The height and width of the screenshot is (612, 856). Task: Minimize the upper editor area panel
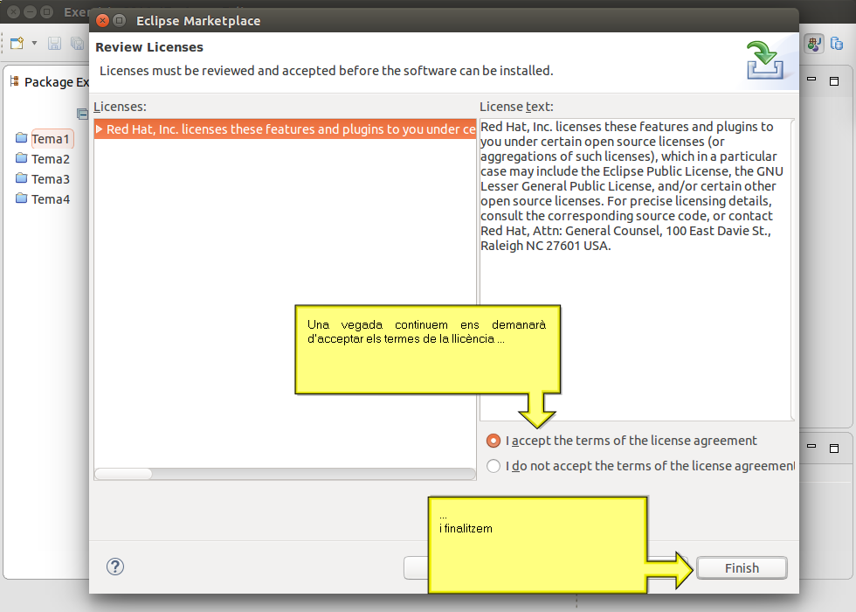click(811, 80)
